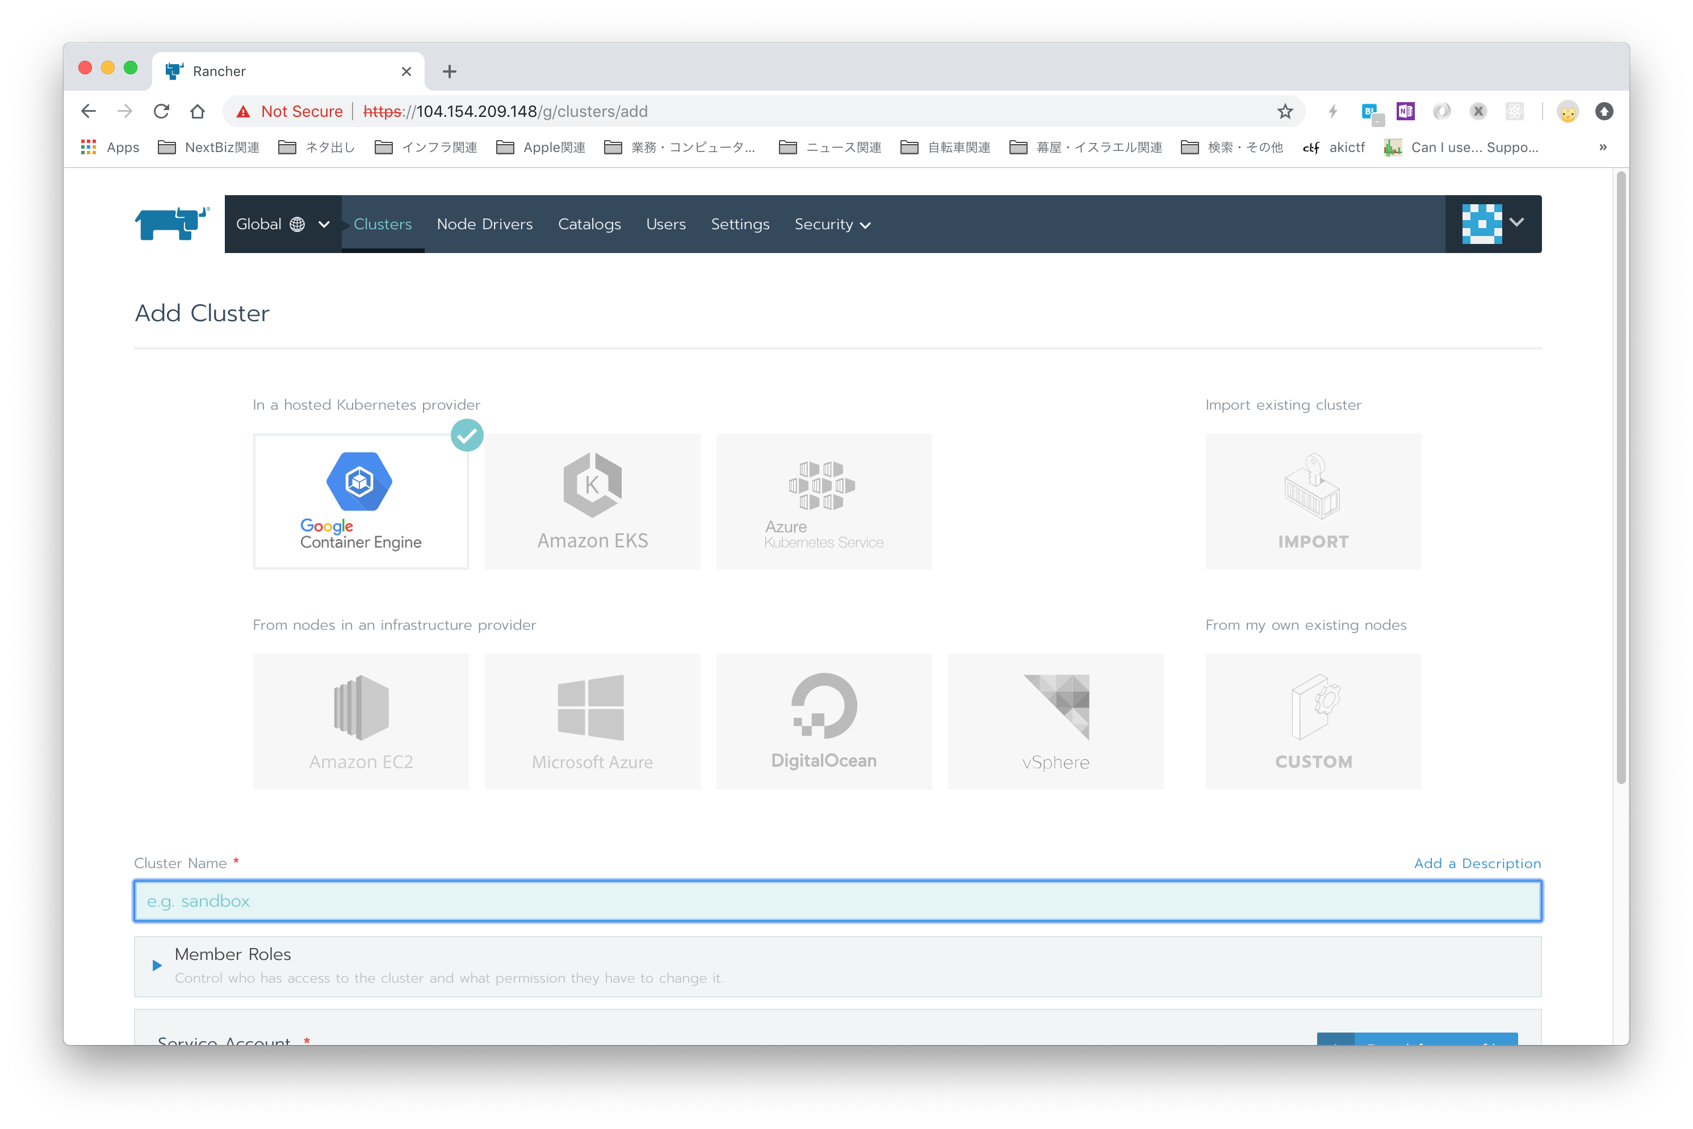Open the 自転車関連 bookmark folder

946,147
